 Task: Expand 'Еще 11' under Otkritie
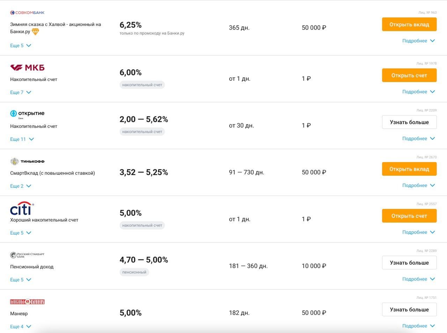point(22,139)
